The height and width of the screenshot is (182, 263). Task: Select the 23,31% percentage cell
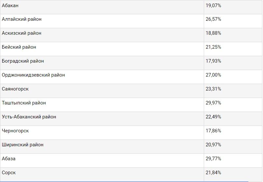tap(233, 91)
